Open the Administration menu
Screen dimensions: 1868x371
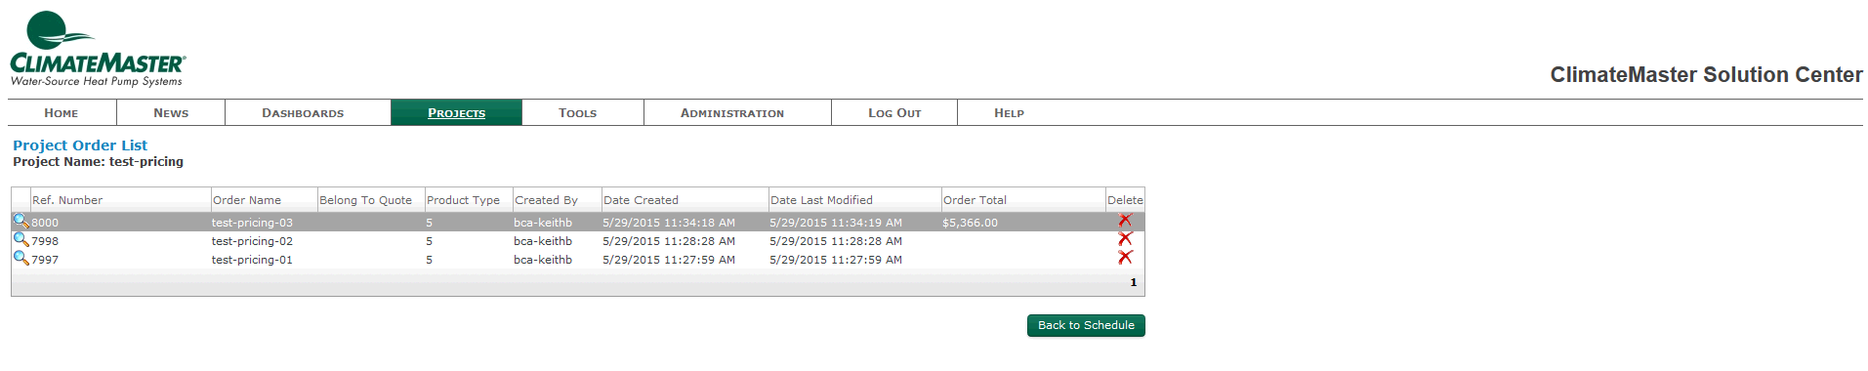coord(732,112)
